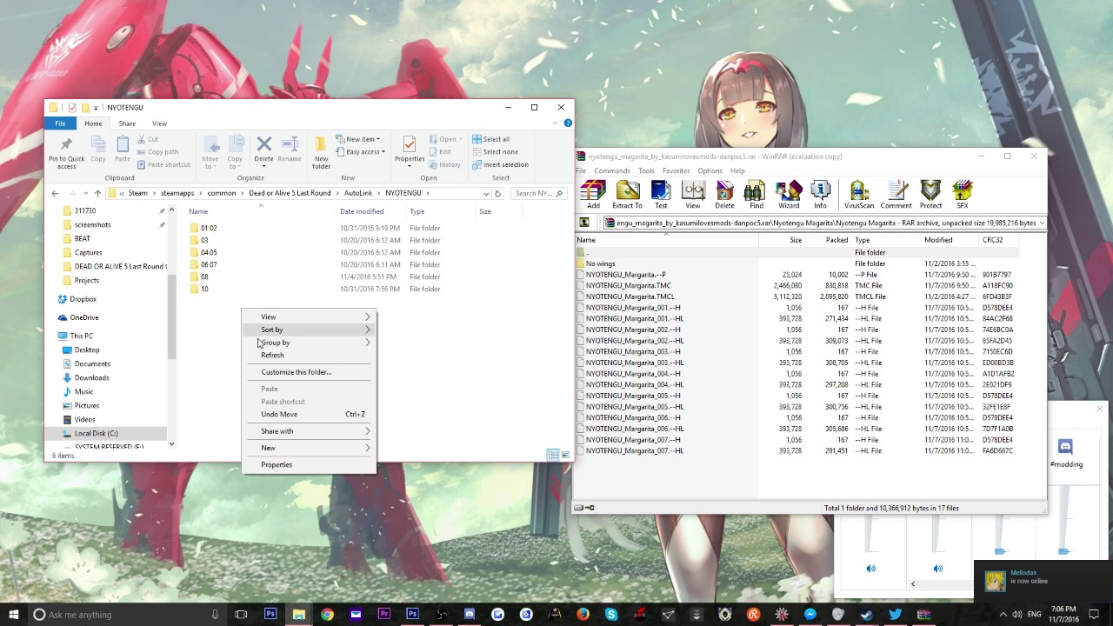Open WinRAR path dropdown arrow
The height and width of the screenshot is (626, 1113).
point(1041,223)
